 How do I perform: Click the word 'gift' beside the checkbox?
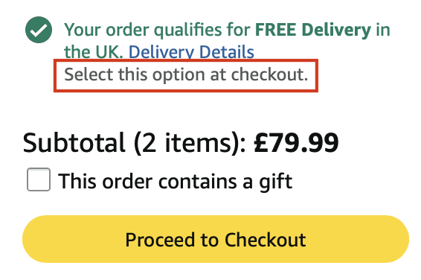point(275,182)
